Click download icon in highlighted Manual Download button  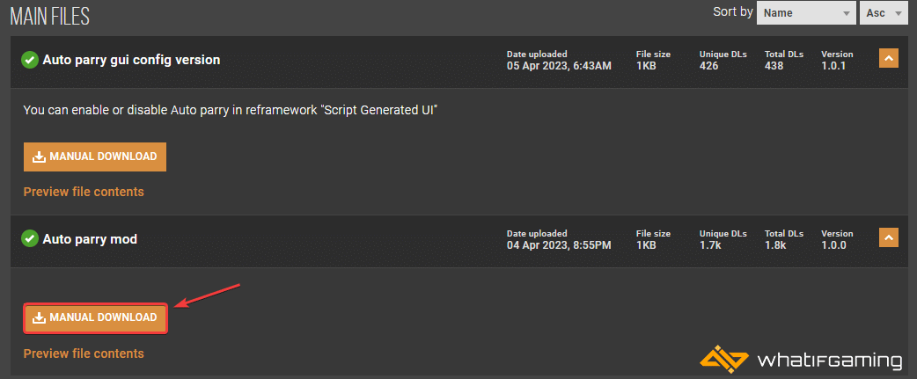coord(39,317)
